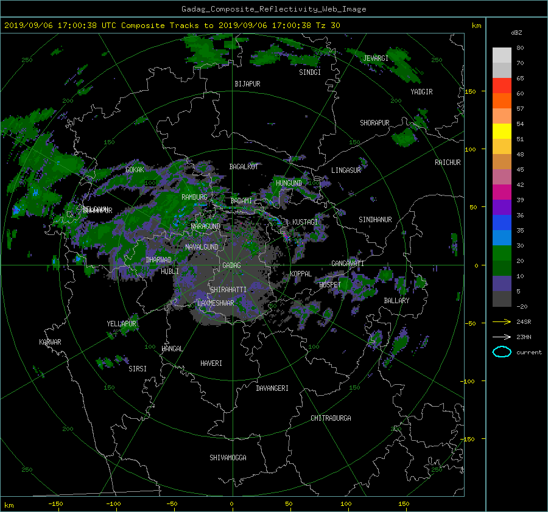Click the BALLARY city label
Viewport: 548px width, 512px height.
[x=396, y=301]
